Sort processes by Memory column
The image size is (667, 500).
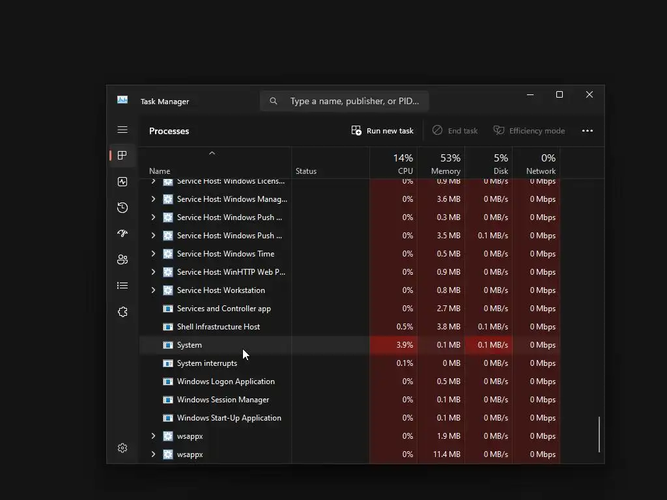pos(441,163)
